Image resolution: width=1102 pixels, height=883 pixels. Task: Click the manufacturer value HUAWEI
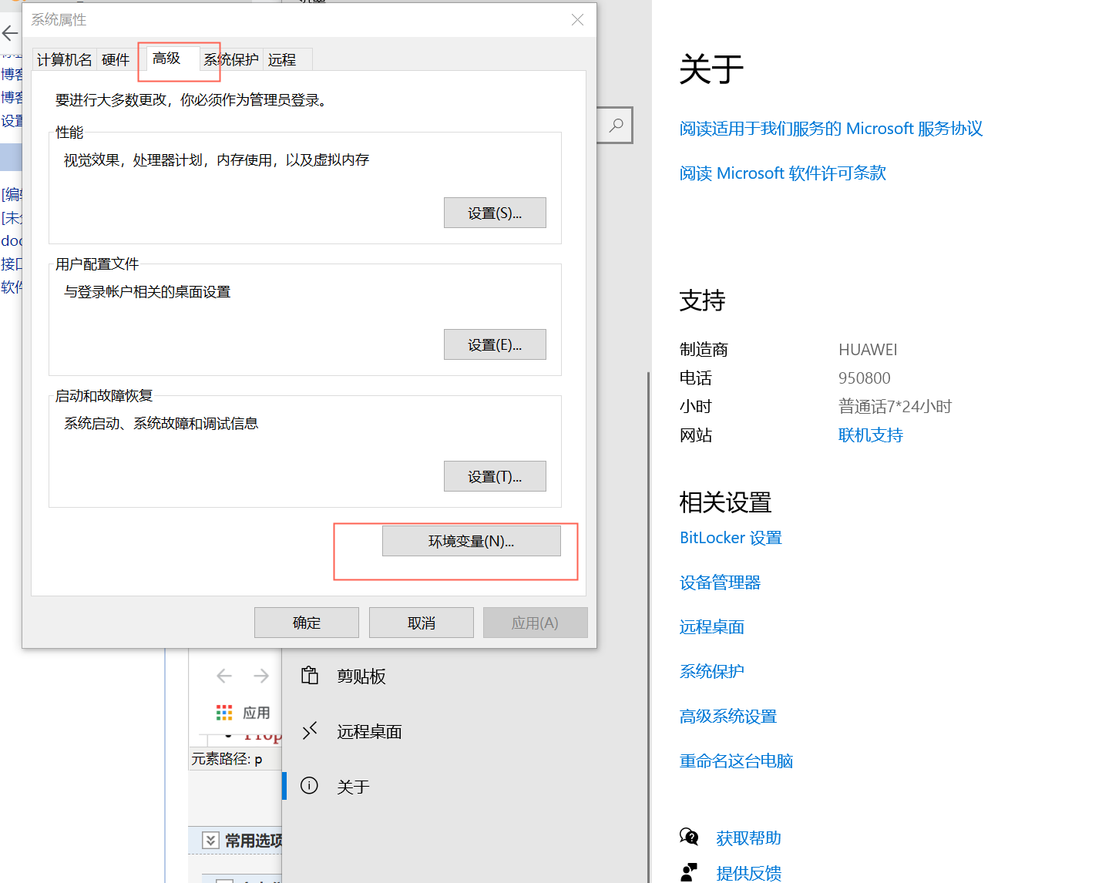(x=868, y=350)
